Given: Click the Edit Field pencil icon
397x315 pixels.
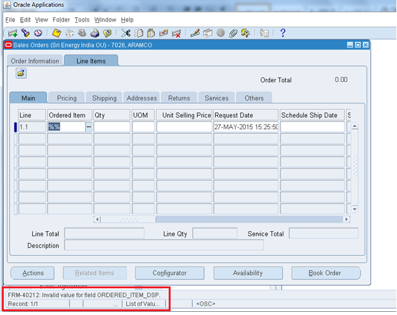Looking at the screenshot, I should [195, 33].
